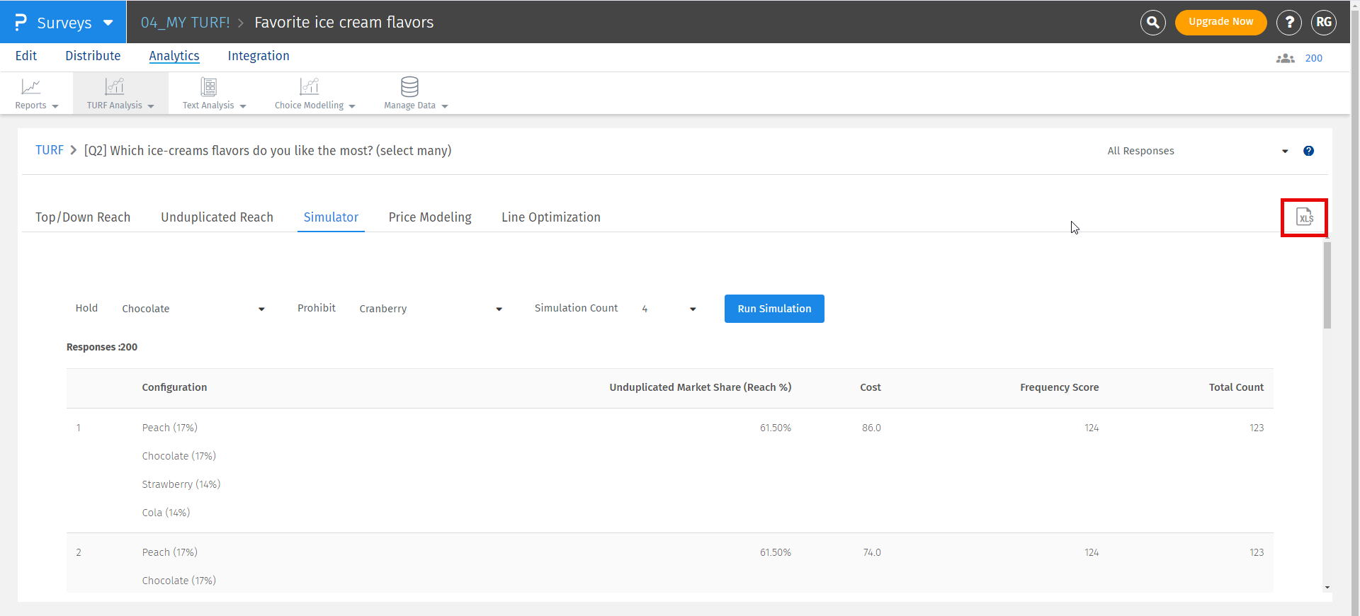
Task: Click the Upgrade Now button
Action: point(1220,22)
